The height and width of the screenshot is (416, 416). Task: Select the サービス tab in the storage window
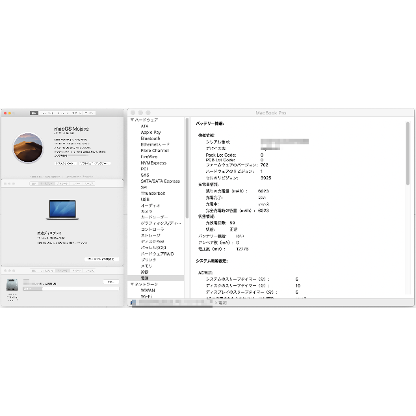(x=90, y=270)
